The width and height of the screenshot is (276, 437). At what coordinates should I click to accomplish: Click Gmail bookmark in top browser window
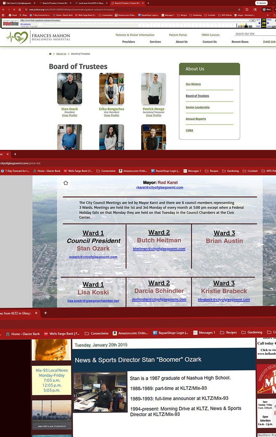point(12,15)
